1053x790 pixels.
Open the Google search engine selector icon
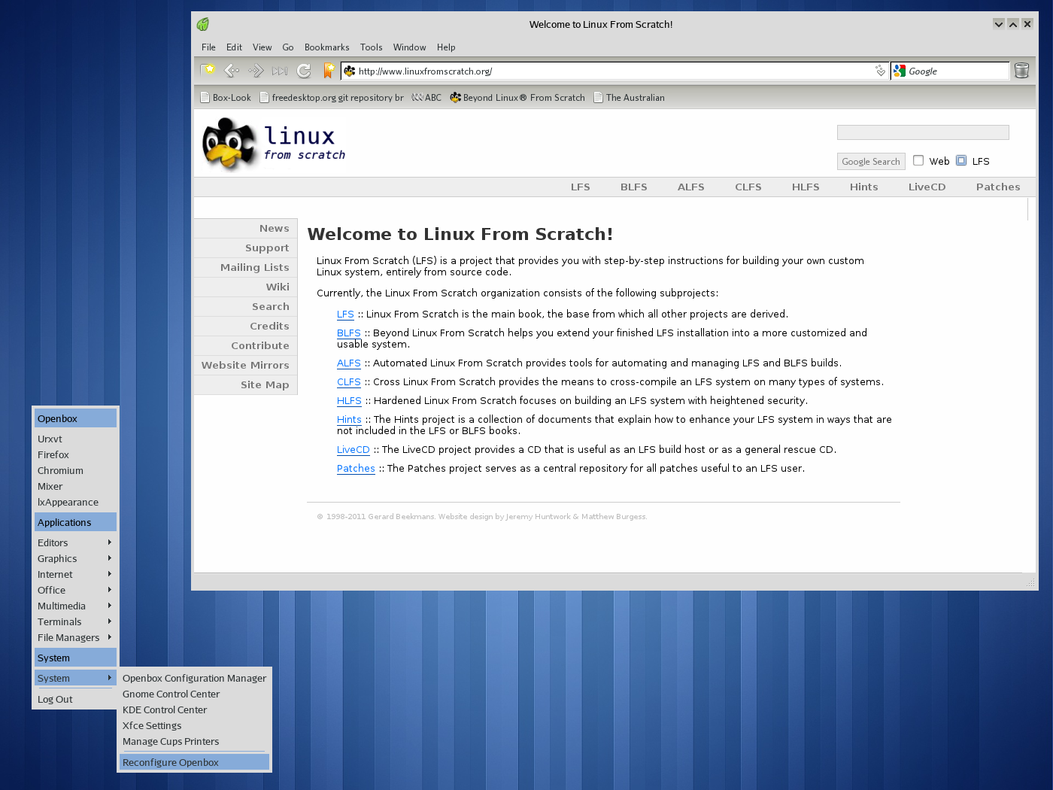click(900, 71)
